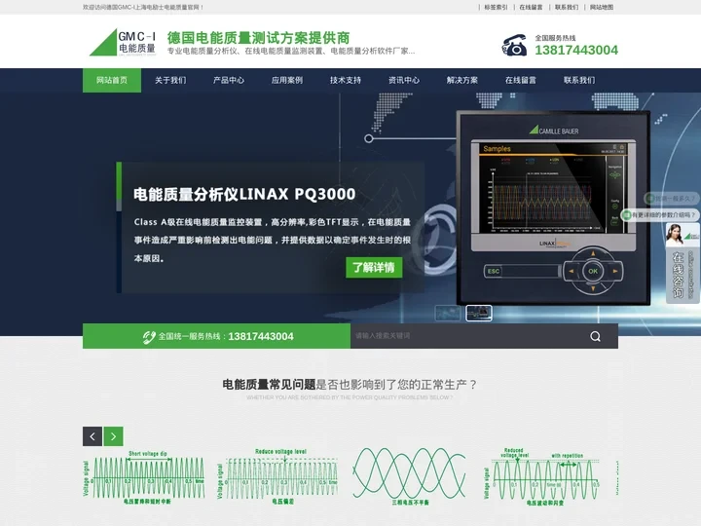
Task: Open 在线留言 in the navigation bar
Action: pos(520,80)
